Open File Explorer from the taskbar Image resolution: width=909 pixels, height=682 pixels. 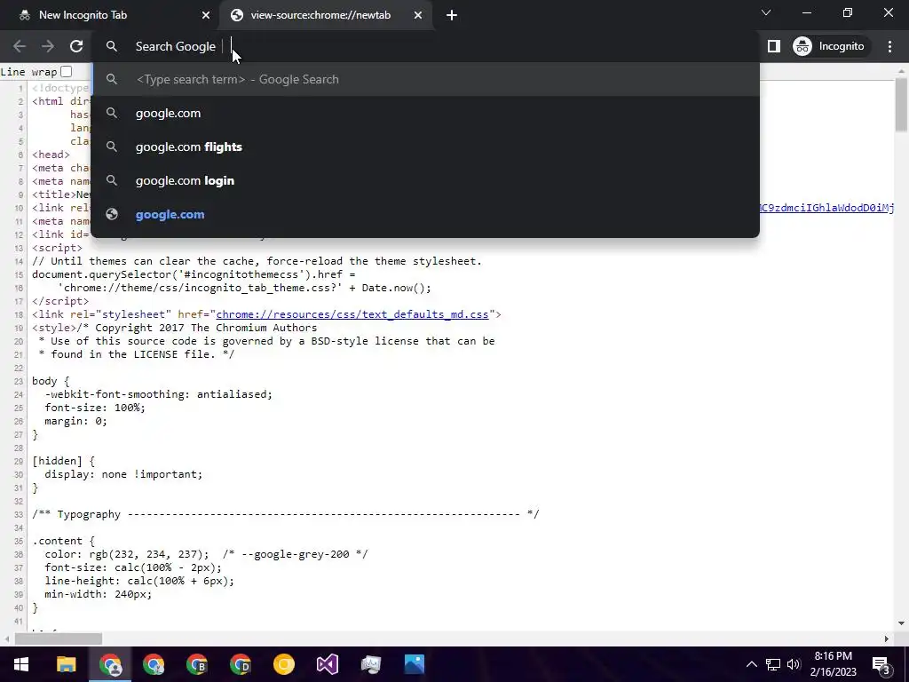pos(66,664)
